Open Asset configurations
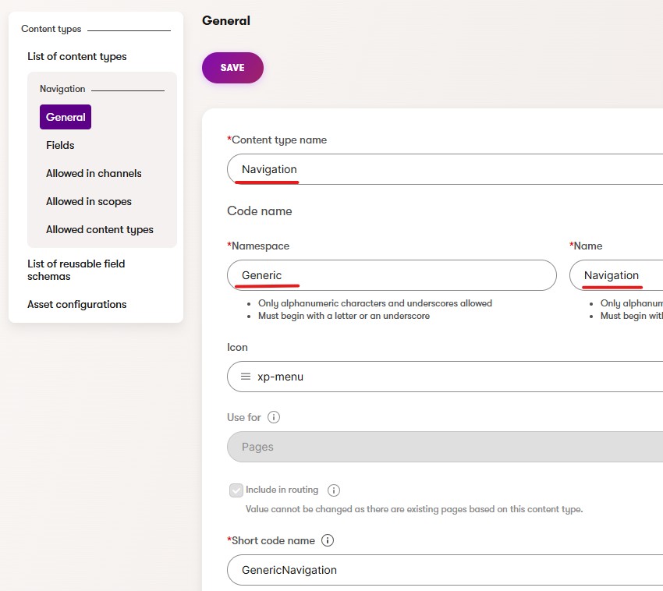663x591 pixels. click(x=76, y=304)
